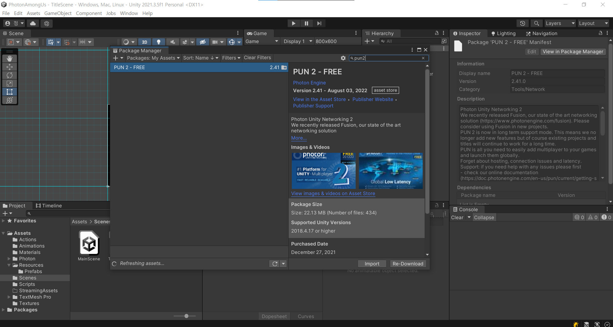Switch to the Lighting tab
The width and height of the screenshot is (613, 327).
pyautogui.click(x=503, y=33)
